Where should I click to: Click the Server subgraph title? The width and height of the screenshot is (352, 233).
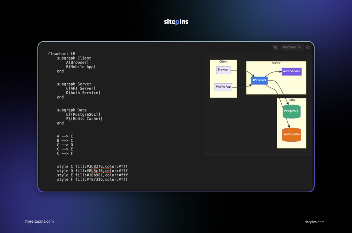pos(276,63)
